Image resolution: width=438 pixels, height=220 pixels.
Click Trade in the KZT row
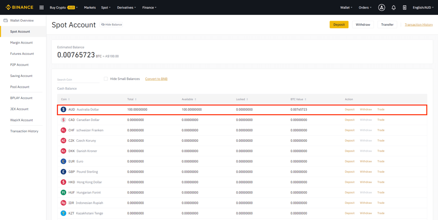[381, 213]
